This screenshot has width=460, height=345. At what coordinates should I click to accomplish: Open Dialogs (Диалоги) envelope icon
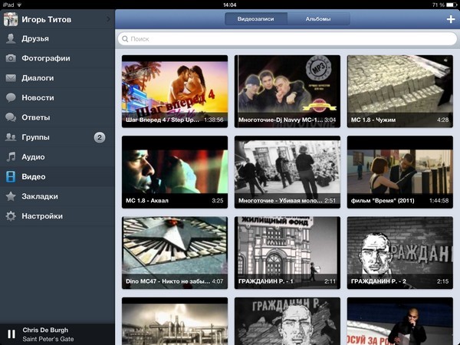11,78
